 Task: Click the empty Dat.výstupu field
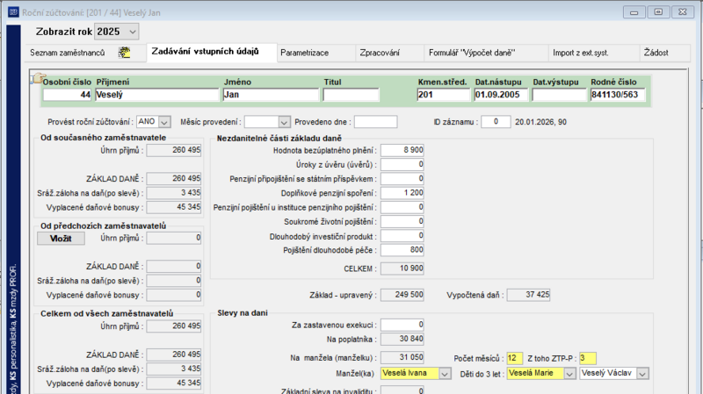[559, 95]
